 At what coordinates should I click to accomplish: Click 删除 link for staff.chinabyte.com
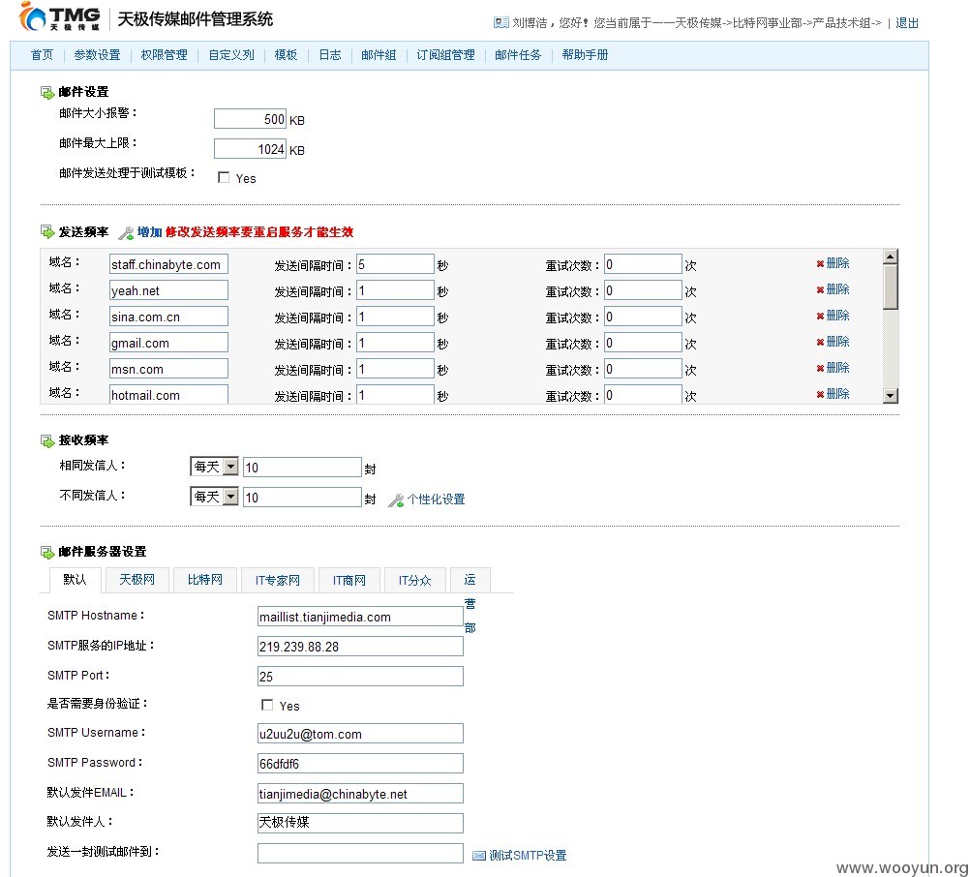pyautogui.click(x=837, y=263)
